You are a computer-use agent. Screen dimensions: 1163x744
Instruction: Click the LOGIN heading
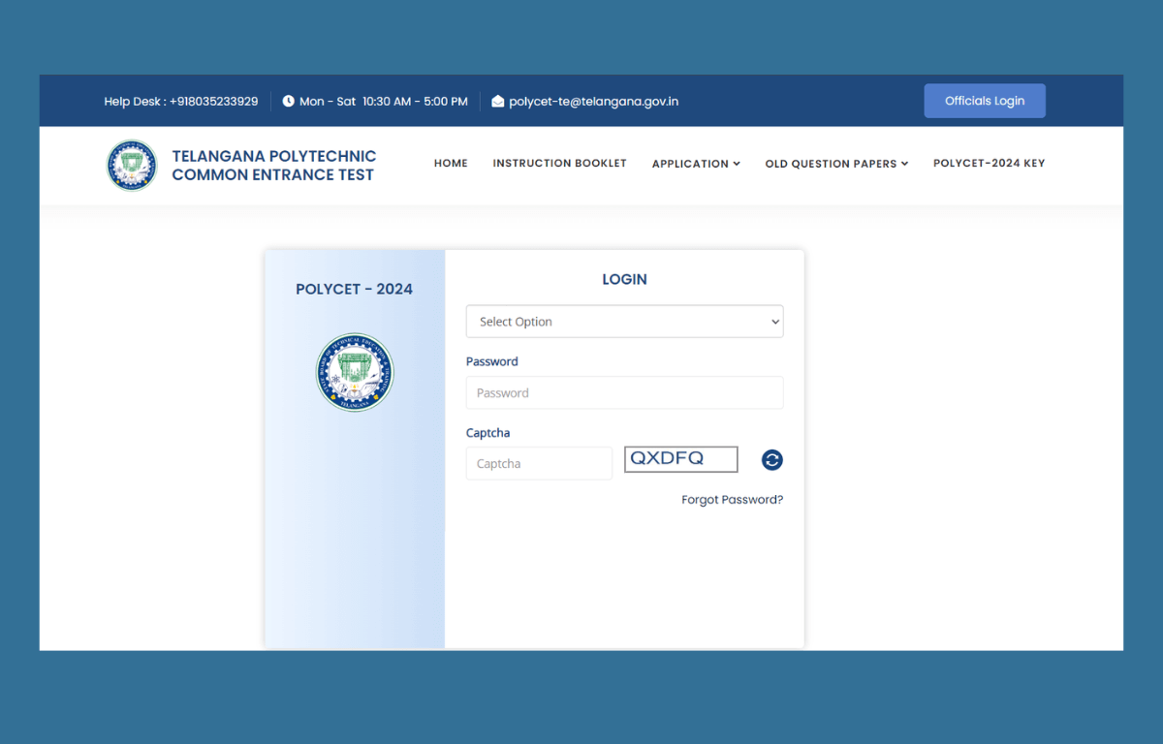coord(624,279)
